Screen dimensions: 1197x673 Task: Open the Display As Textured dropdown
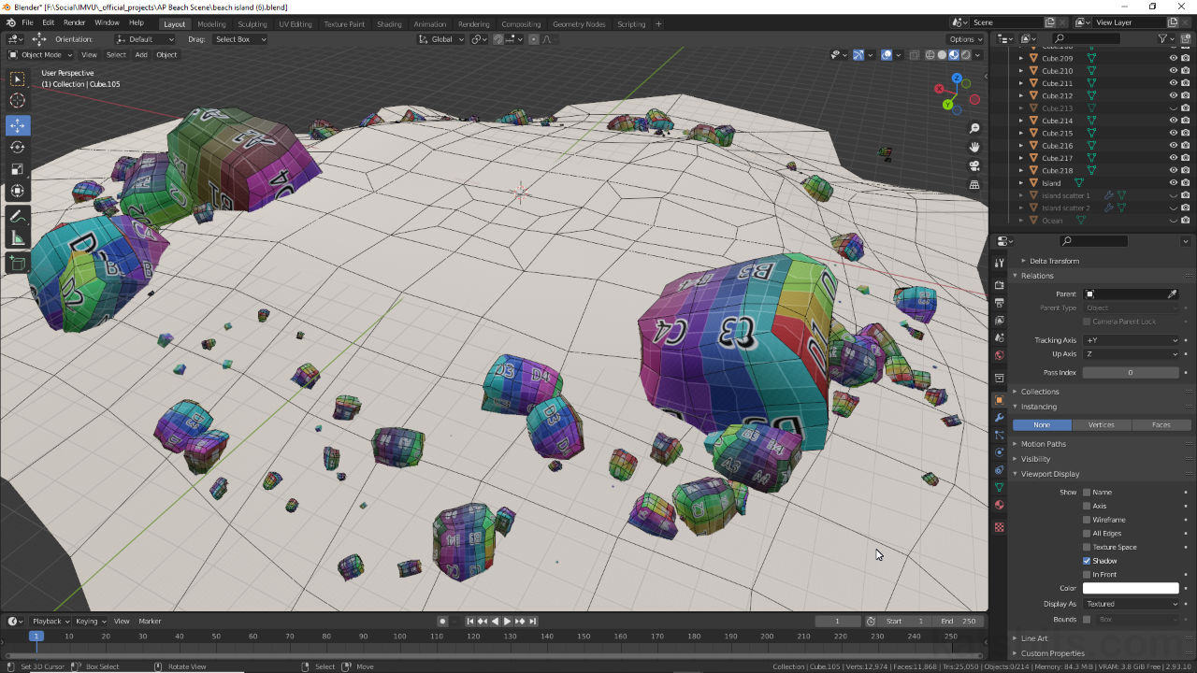(x=1132, y=604)
